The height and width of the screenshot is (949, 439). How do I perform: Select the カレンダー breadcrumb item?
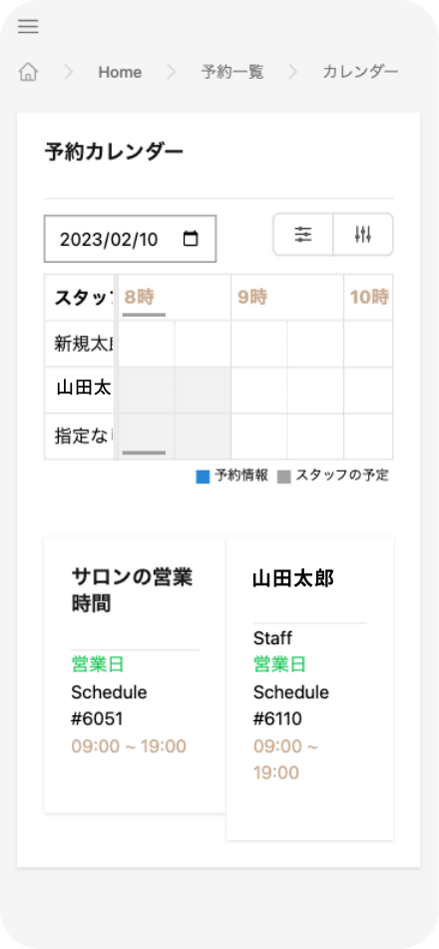click(360, 72)
